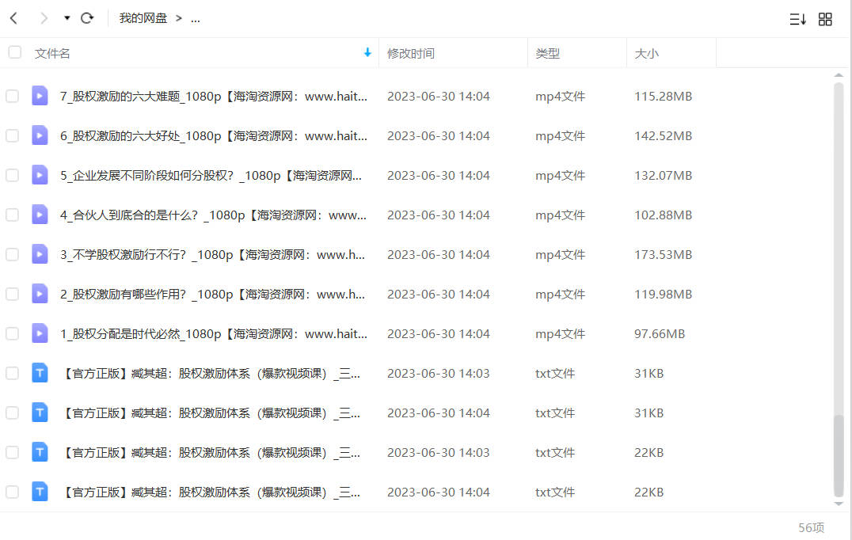
Task: Expand the breadcrumb ellipsis path
Action: click(x=196, y=20)
